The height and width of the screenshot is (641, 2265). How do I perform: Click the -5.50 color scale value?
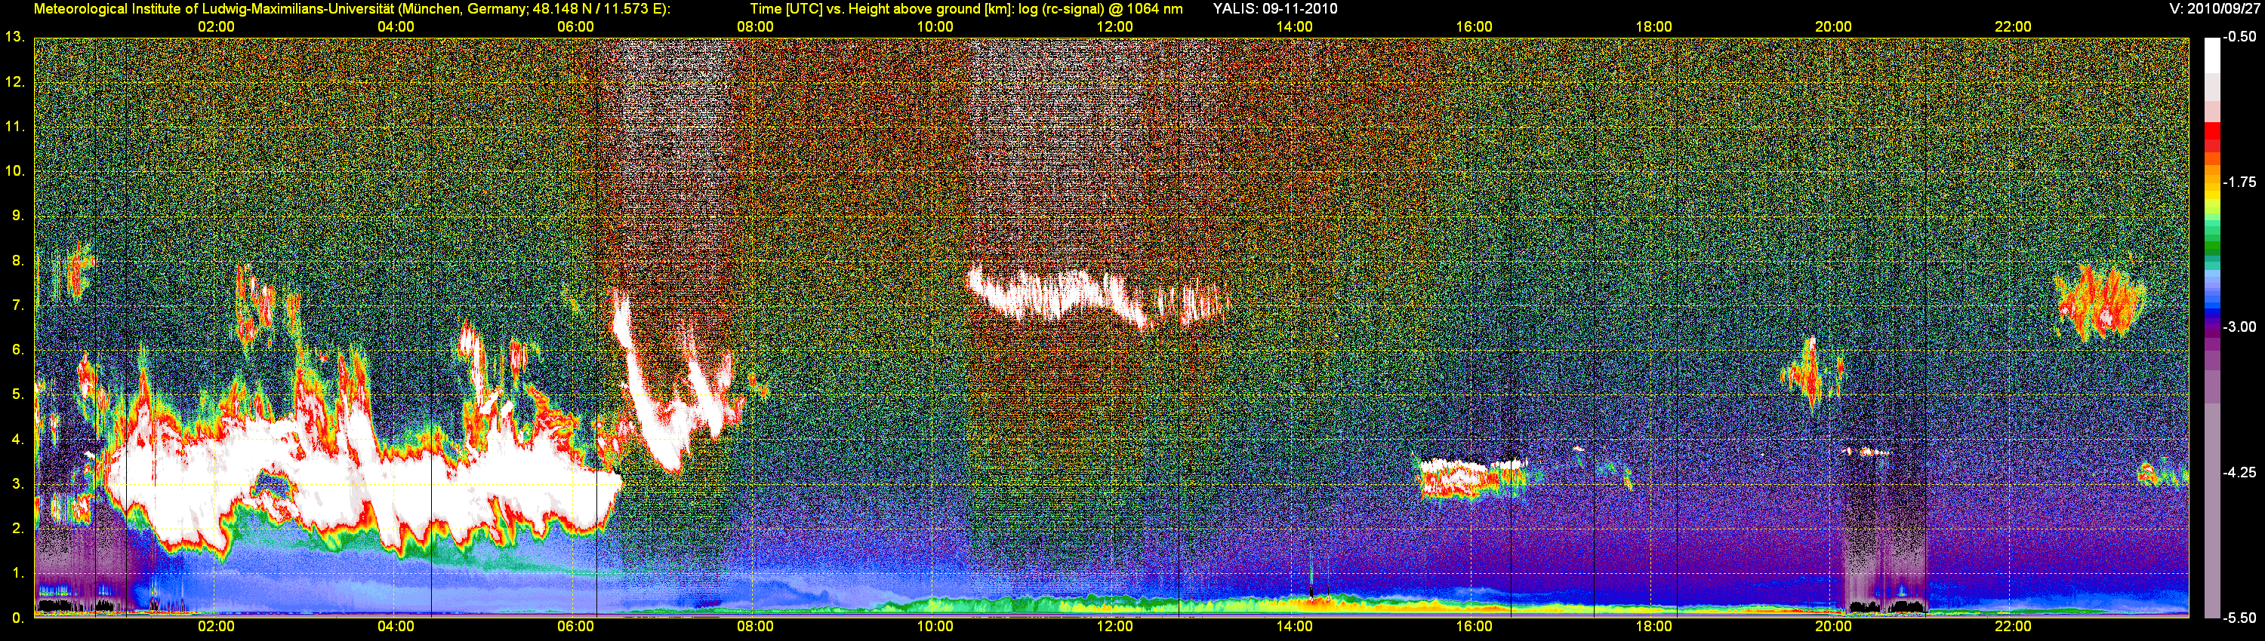coord(2239,618)
